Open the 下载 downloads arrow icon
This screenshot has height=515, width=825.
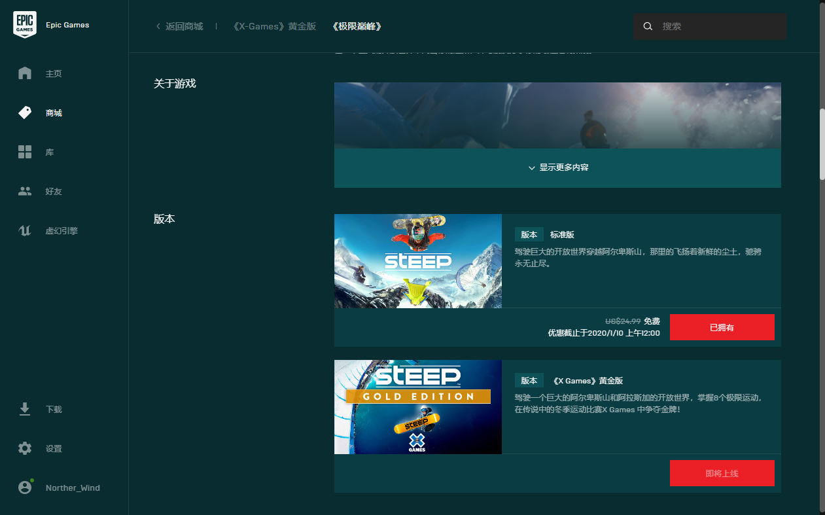(x=25, y=409)
